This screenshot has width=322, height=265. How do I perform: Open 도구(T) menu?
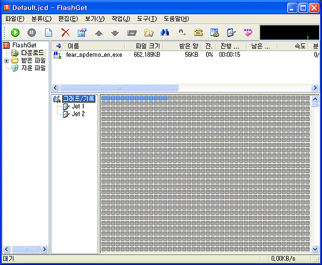(147, 19)
